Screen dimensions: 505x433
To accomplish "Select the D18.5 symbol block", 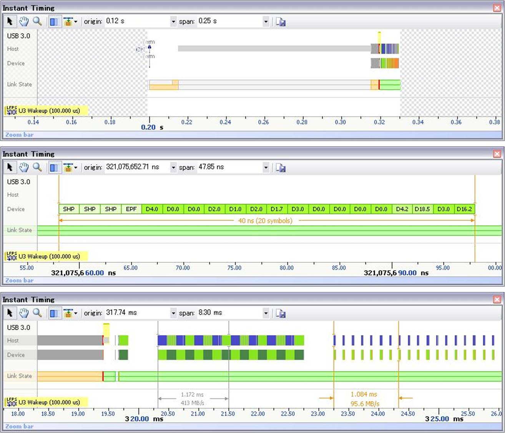I will tap(422, 209).
